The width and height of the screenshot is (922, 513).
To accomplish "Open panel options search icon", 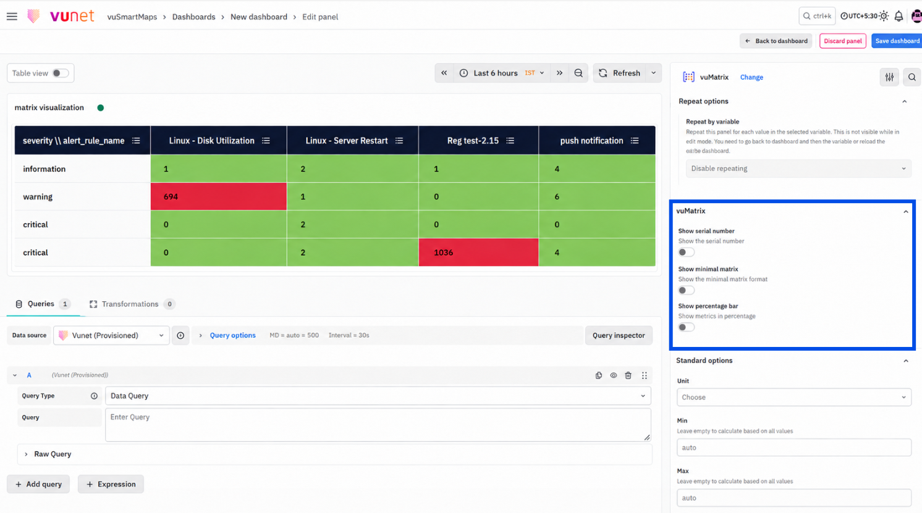I will [912, 77].
